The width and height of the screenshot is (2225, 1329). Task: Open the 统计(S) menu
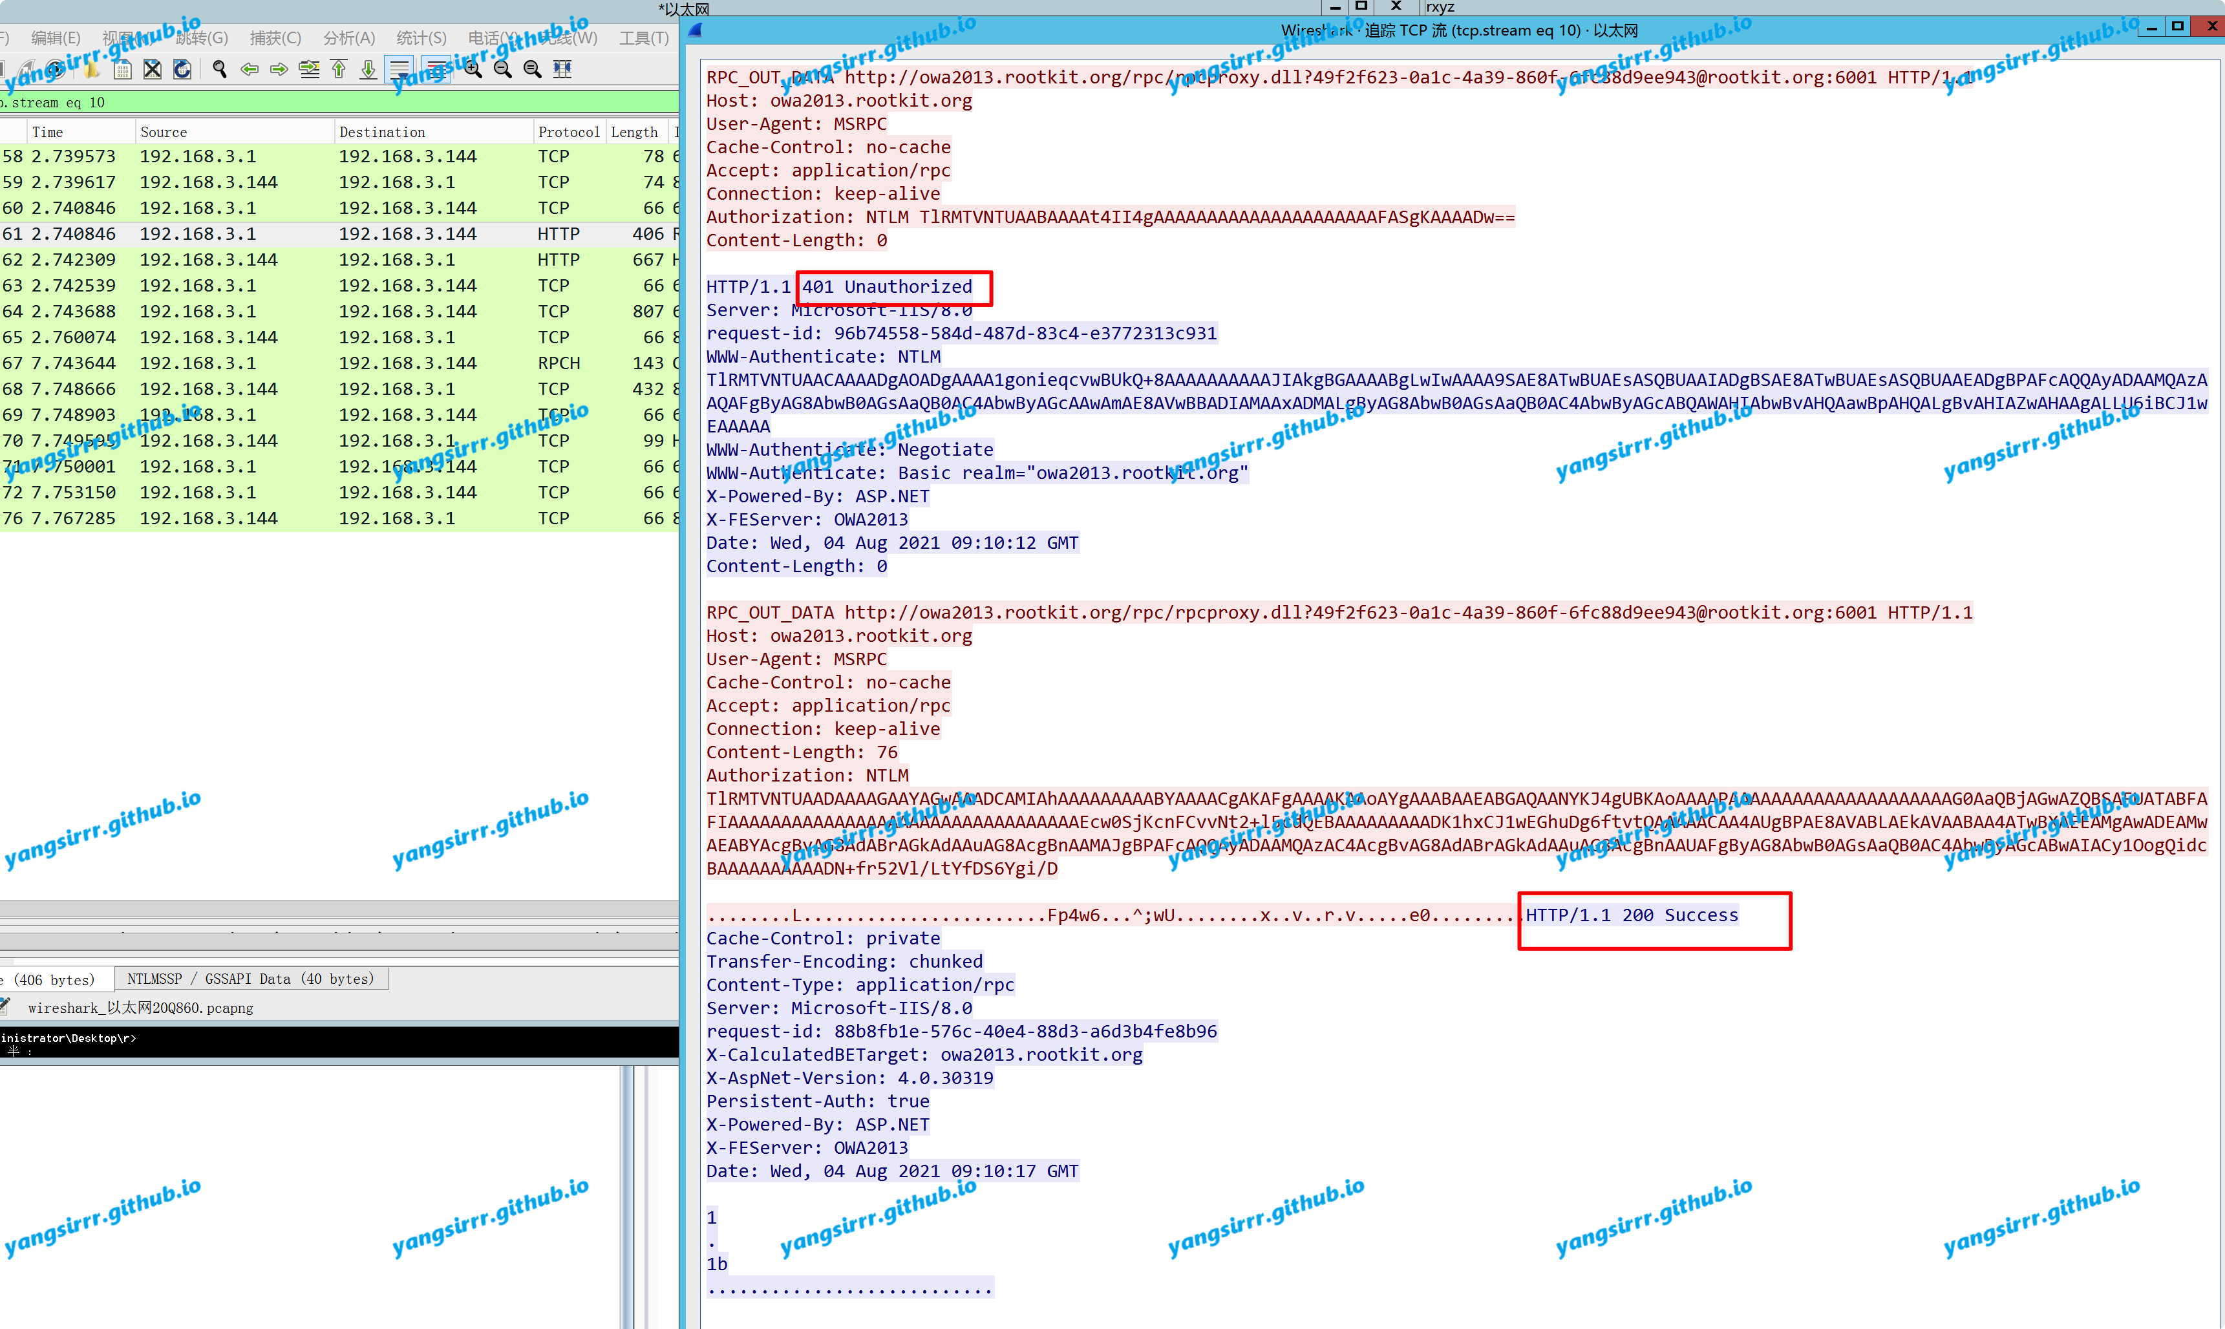pos(421,37)
